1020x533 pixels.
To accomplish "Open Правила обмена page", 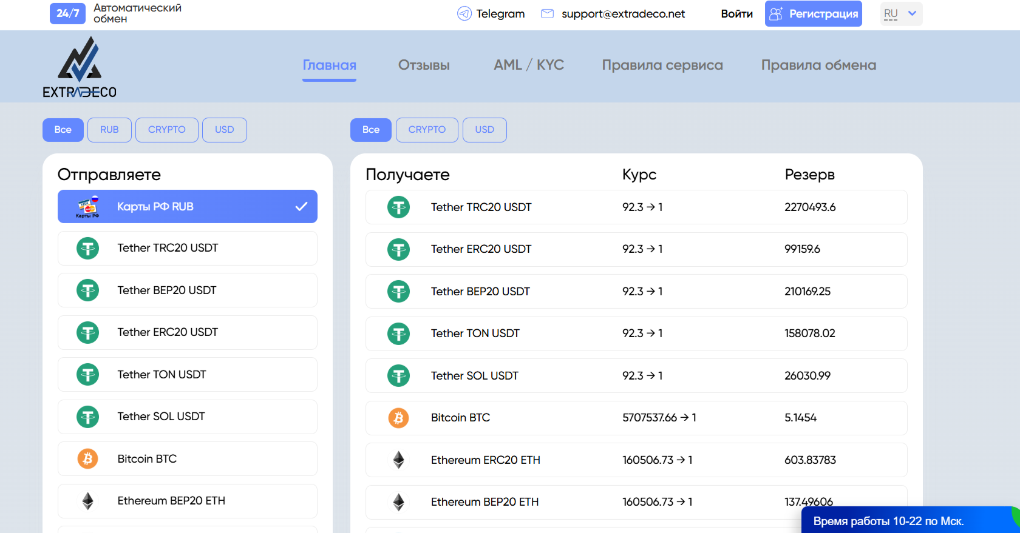I will pyautogui.click(x=818, y=65).
